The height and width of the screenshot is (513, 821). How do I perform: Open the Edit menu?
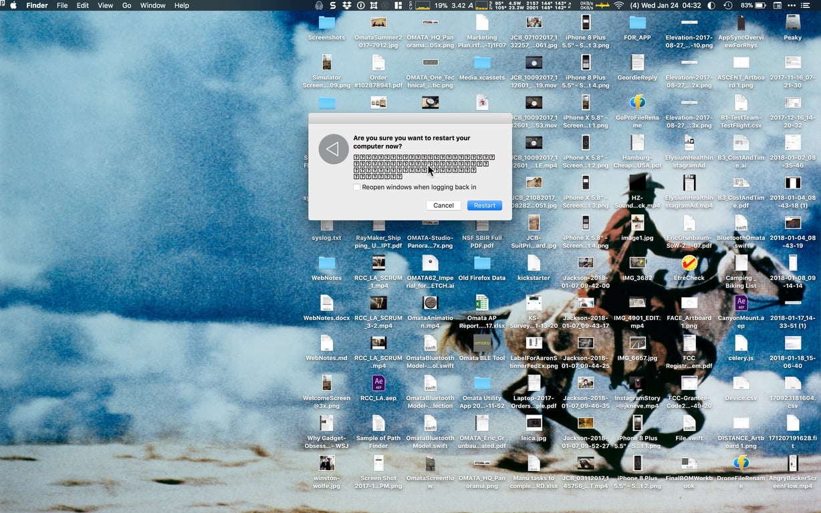(83, 5)
